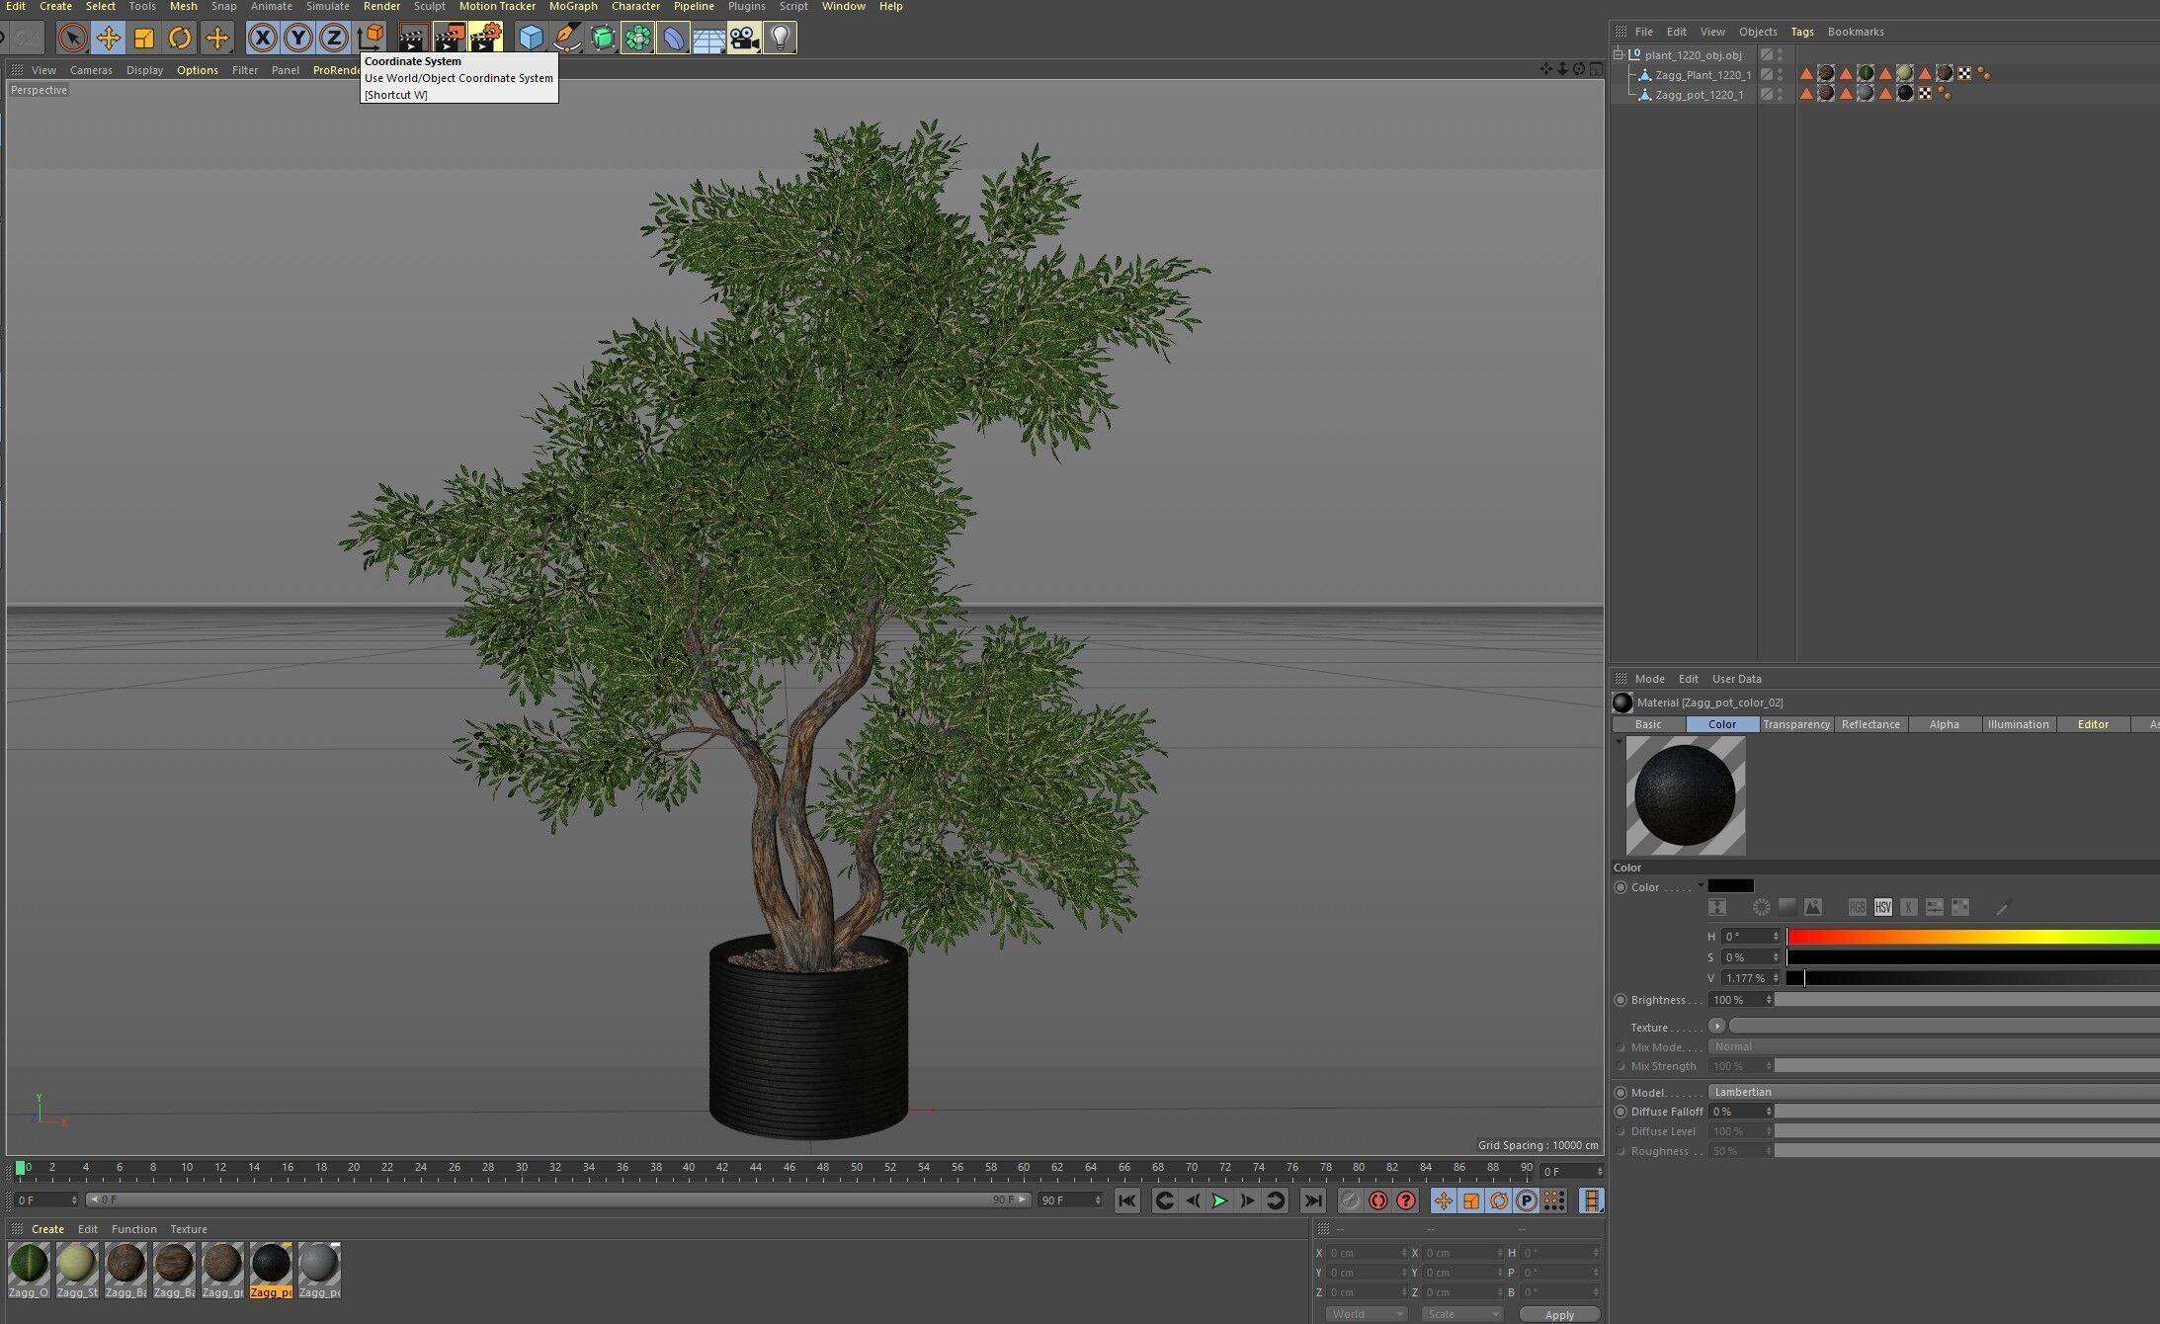The image size is (2160, 1324).
Task: Pick color with the eyedropper tool
Action: coord(2003,907)
